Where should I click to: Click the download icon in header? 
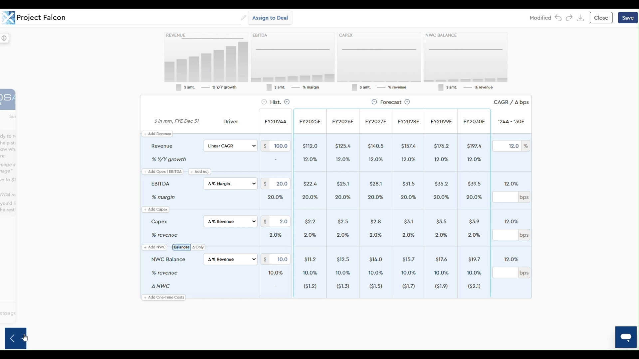coord(580,18)
